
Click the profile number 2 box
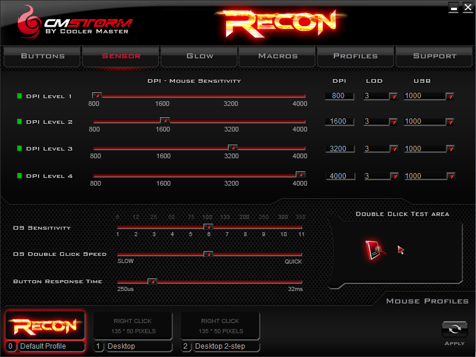[x=186, y=346]
